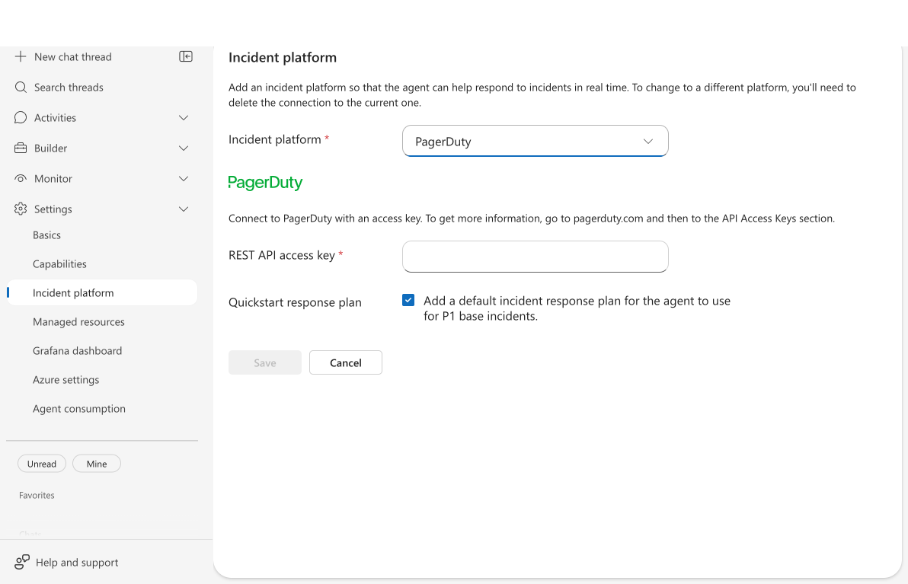Expand the Activities section chevron
Image resolution: width=908 pixels, height=584 pixels.
(184, 118)
